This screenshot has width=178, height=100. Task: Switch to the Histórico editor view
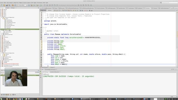pyautogui.click(x=50, y=11)
